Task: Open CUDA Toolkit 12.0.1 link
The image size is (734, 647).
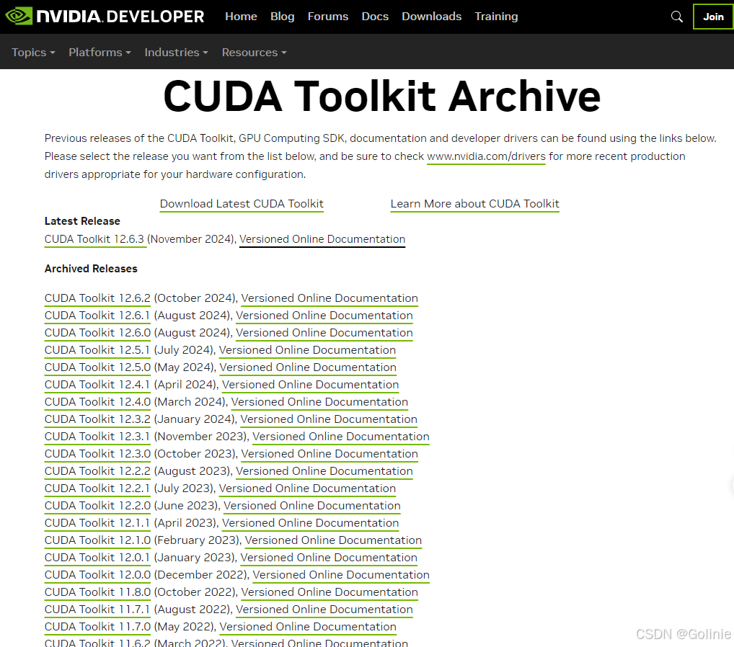Action: (x=97, y=558)
